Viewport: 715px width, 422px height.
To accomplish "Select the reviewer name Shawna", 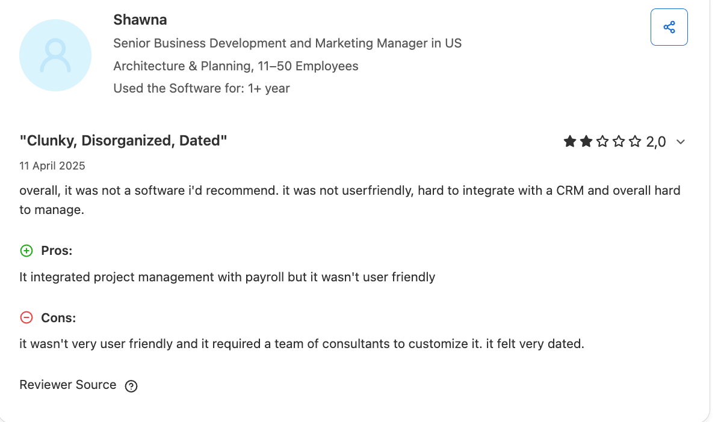I will (x=140, y=19).
